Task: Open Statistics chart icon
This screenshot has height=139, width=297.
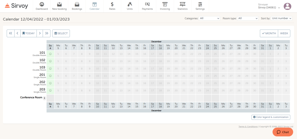Action: point(182,4)
